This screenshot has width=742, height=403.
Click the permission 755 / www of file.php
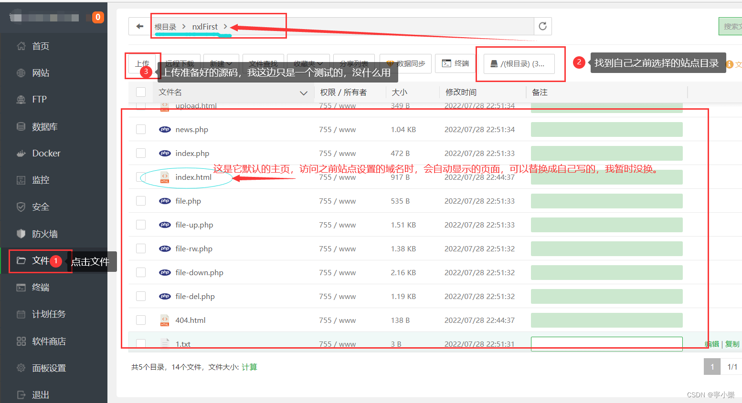tap(337, 201)
